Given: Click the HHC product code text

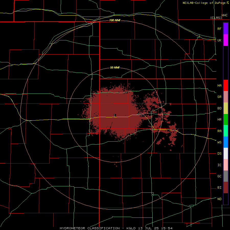Looking at the screenshot, I should tap(225, 15).
